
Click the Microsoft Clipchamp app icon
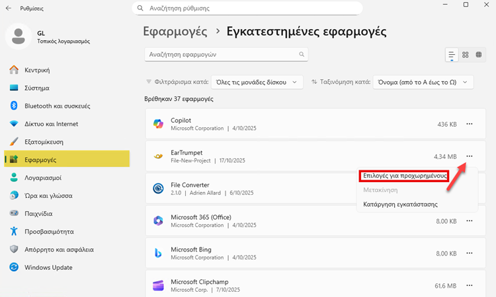pos(158,285)
